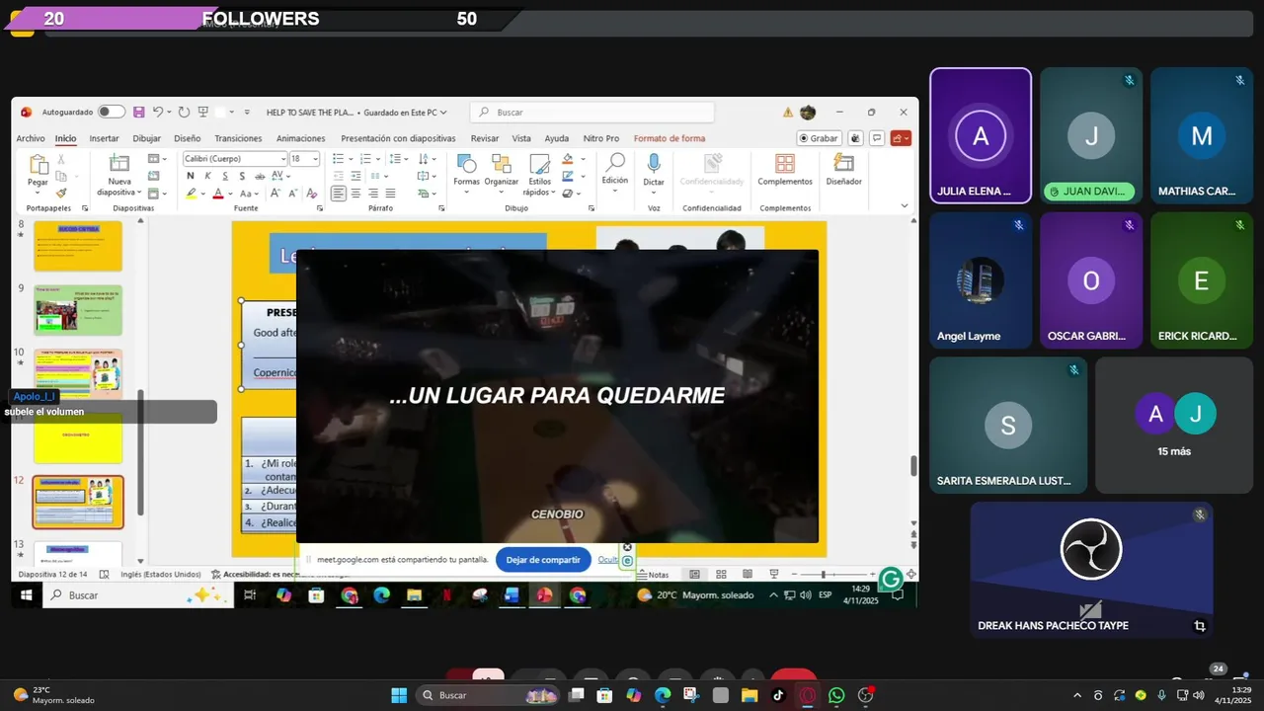Open the Diseño ribbon tab

pos(188,138)
